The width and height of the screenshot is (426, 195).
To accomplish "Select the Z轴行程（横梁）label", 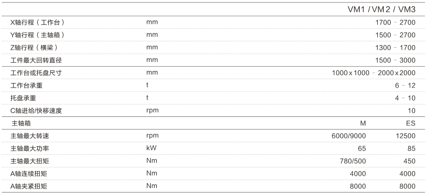I will pyautogui.click(x=34, y=48).
